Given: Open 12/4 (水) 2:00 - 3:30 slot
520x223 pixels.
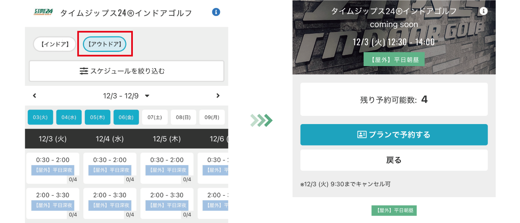Looking at the screenshot, I should (x=110, y=204).
